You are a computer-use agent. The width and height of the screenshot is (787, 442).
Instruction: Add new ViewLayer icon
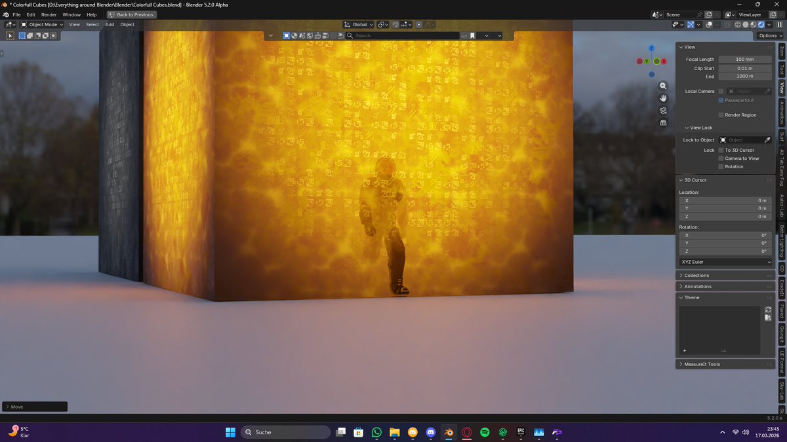pos(773,14)
